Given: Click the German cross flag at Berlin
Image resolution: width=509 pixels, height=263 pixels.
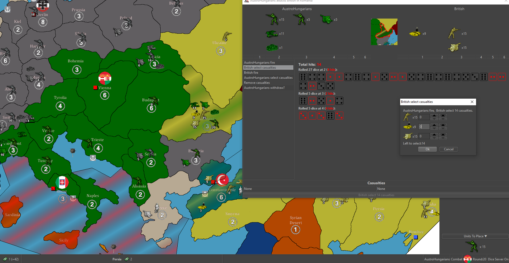Looking at the screenshot, I should (43, 5).
